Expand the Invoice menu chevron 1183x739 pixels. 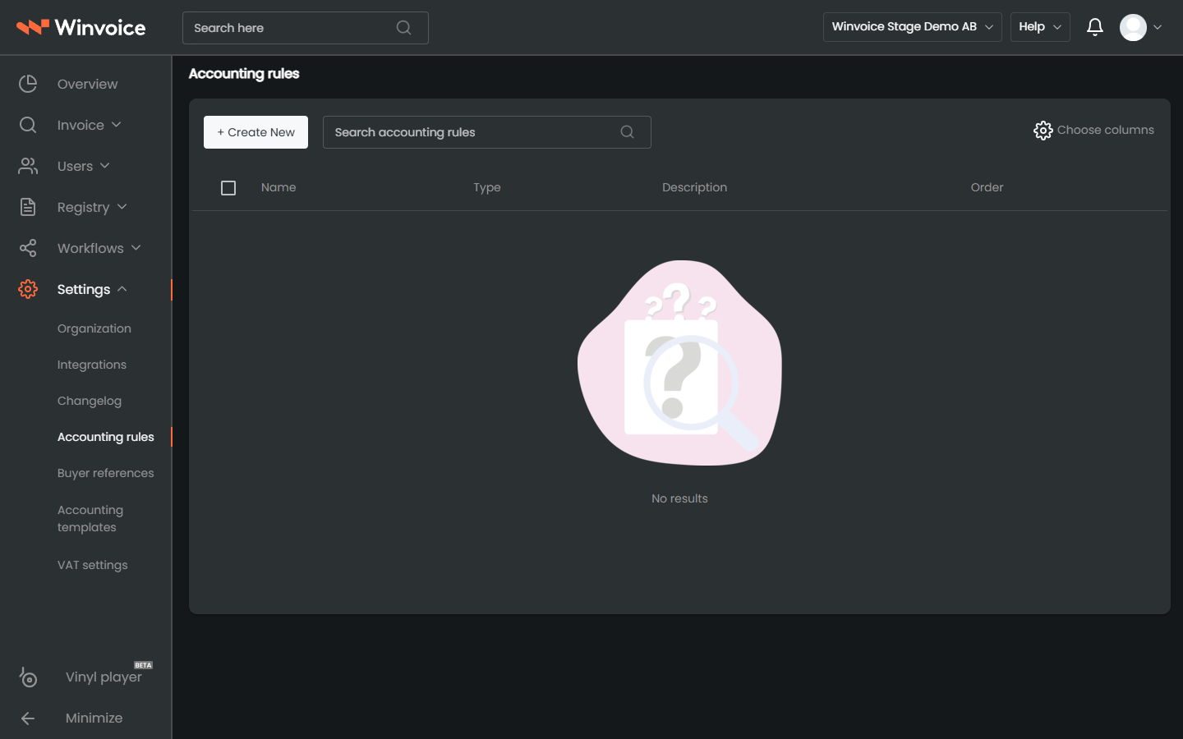[116, 125]
